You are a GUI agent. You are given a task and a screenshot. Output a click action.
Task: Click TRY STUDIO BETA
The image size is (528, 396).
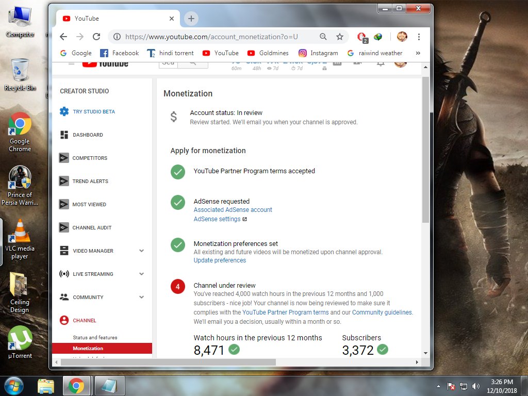coord(94,111)
